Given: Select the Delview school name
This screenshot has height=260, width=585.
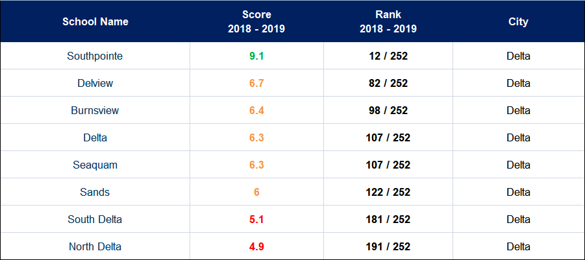Looking at the screenshot, I should tap(95, 83).
